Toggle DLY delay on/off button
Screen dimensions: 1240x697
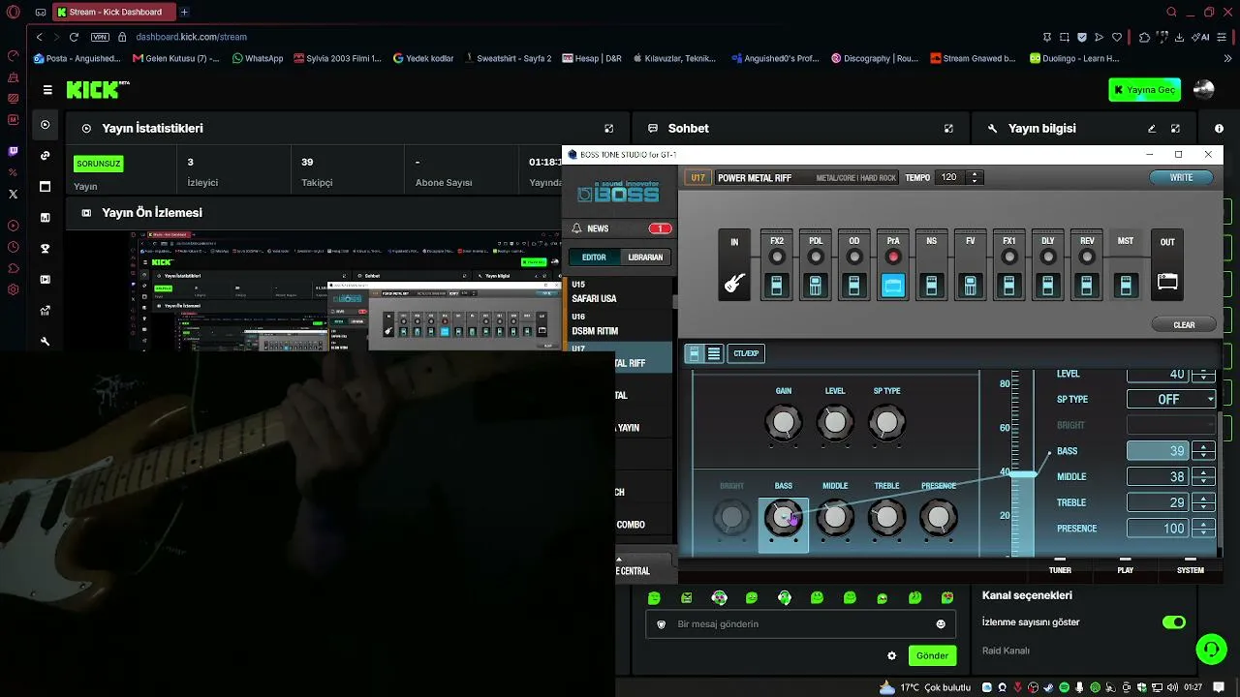1048,257
